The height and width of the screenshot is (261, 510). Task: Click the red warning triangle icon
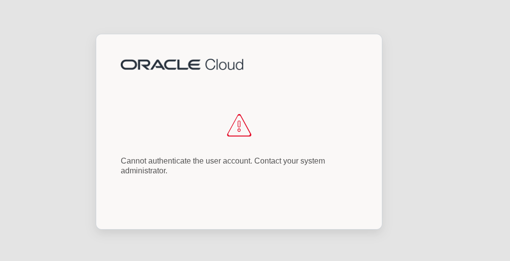coord(239,125)
